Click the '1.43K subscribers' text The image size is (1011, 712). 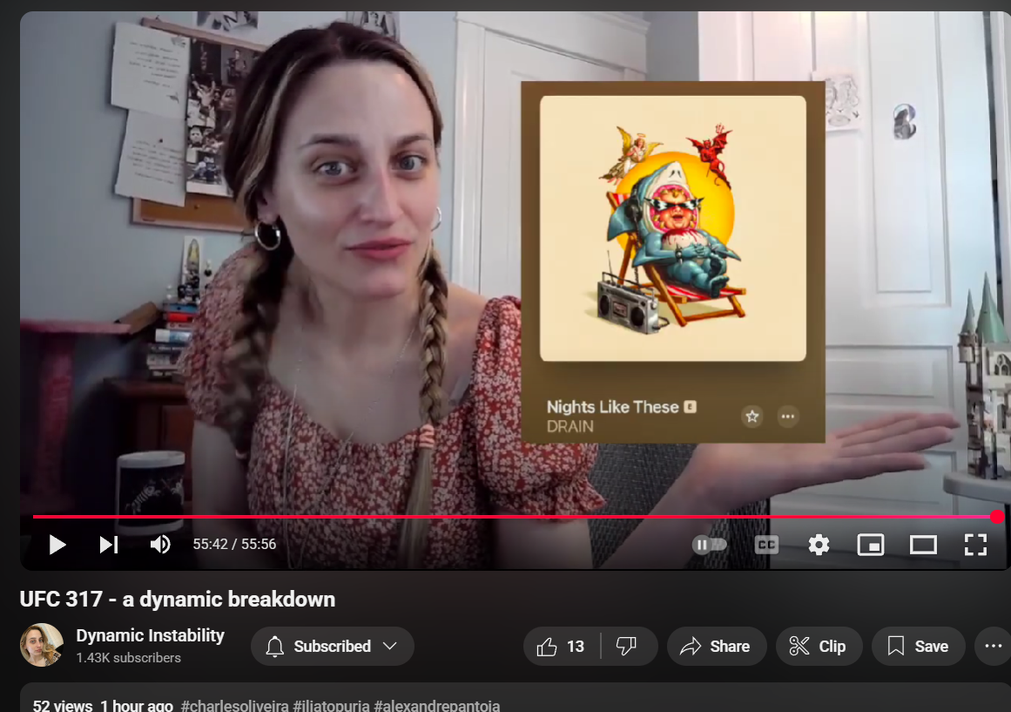pos(128,658)
